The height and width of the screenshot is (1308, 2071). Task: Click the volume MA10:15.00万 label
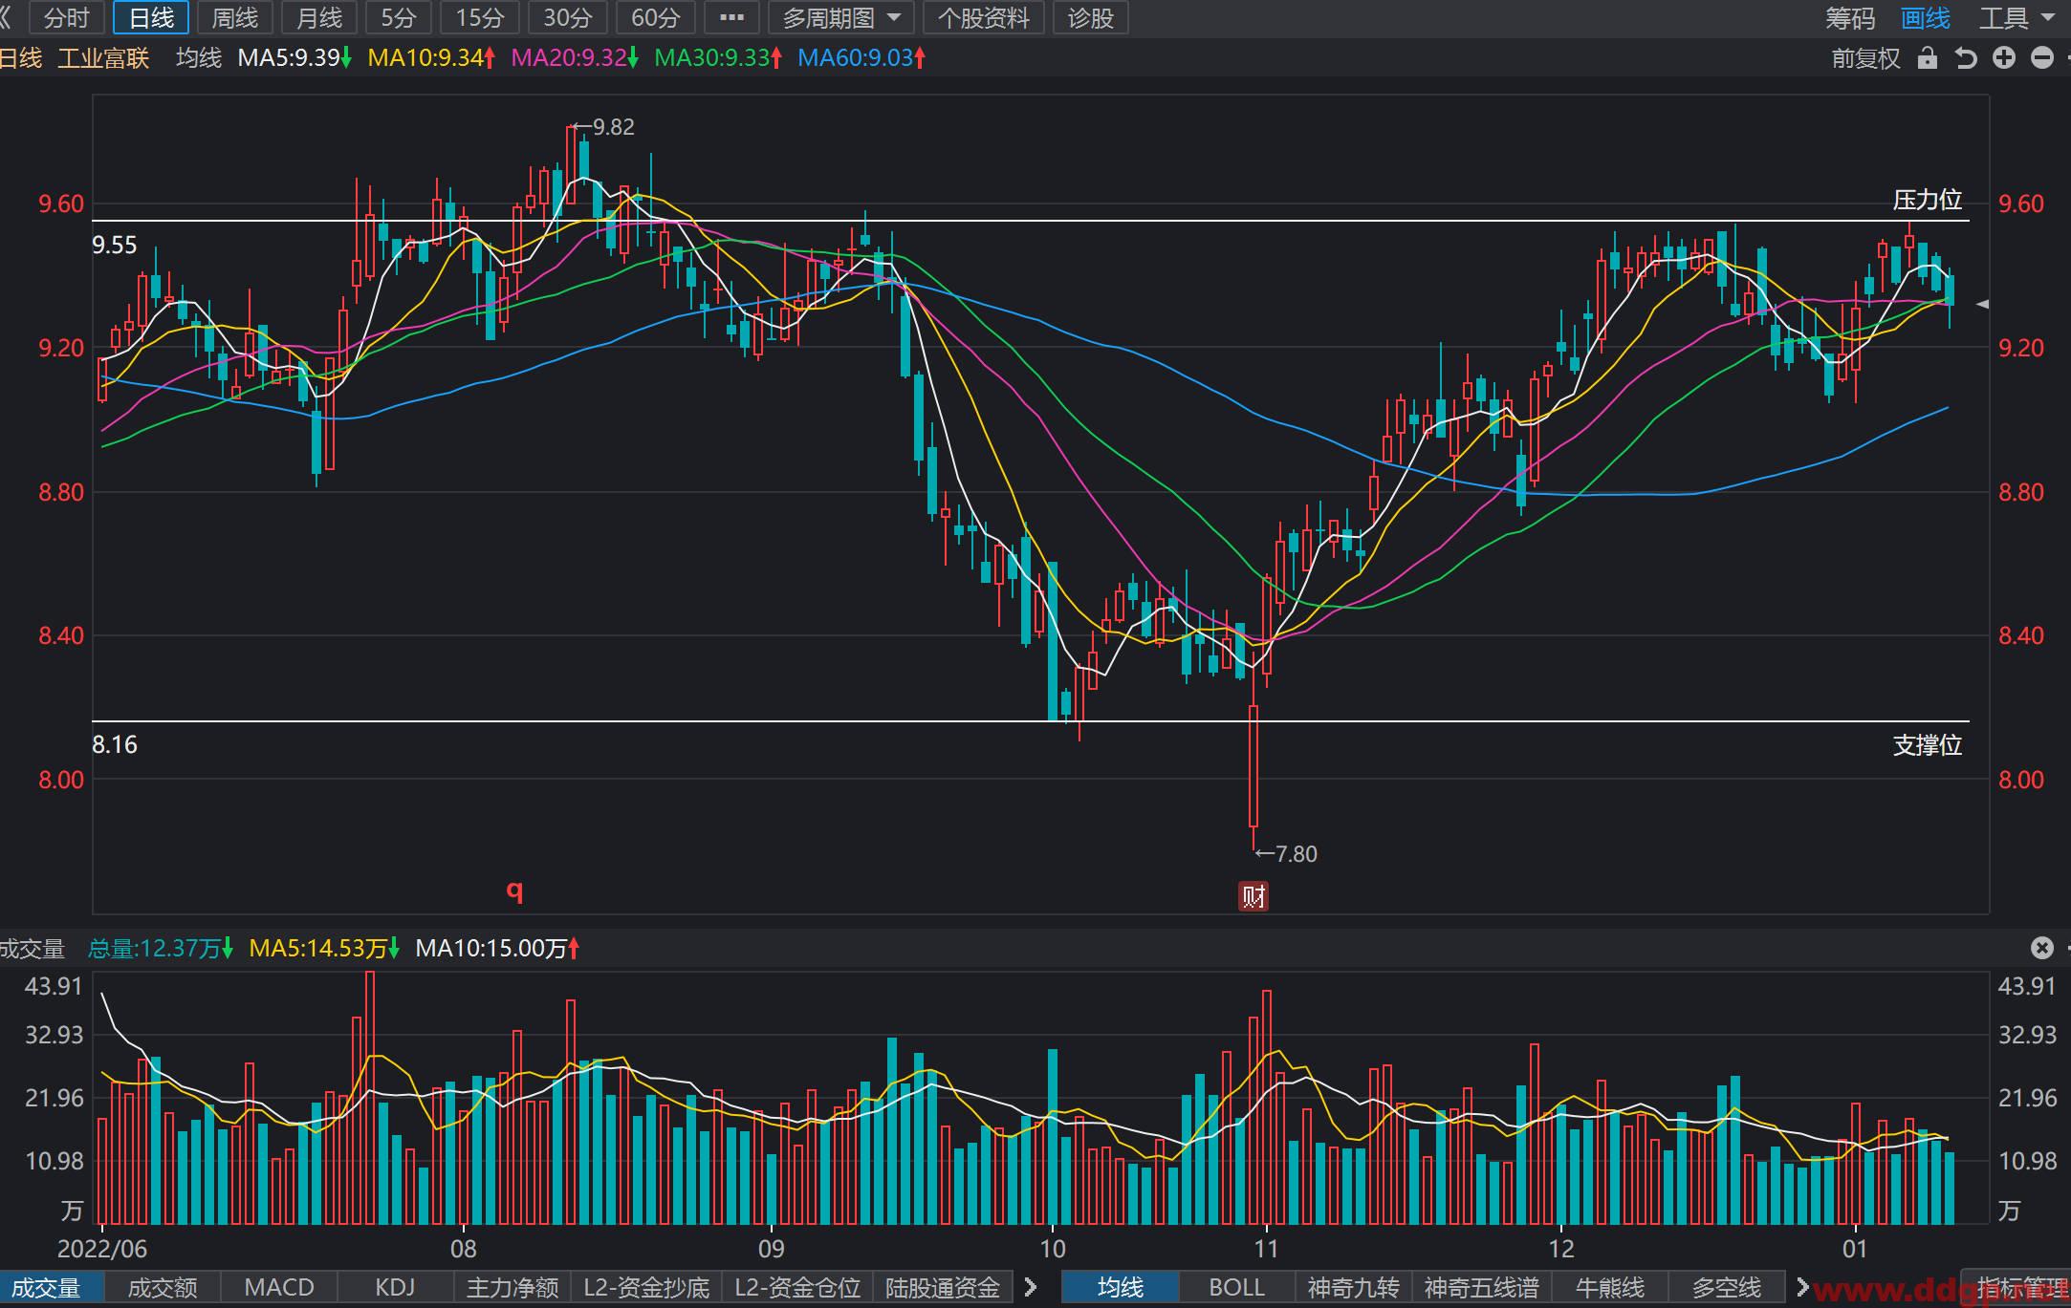click(498, 949)
